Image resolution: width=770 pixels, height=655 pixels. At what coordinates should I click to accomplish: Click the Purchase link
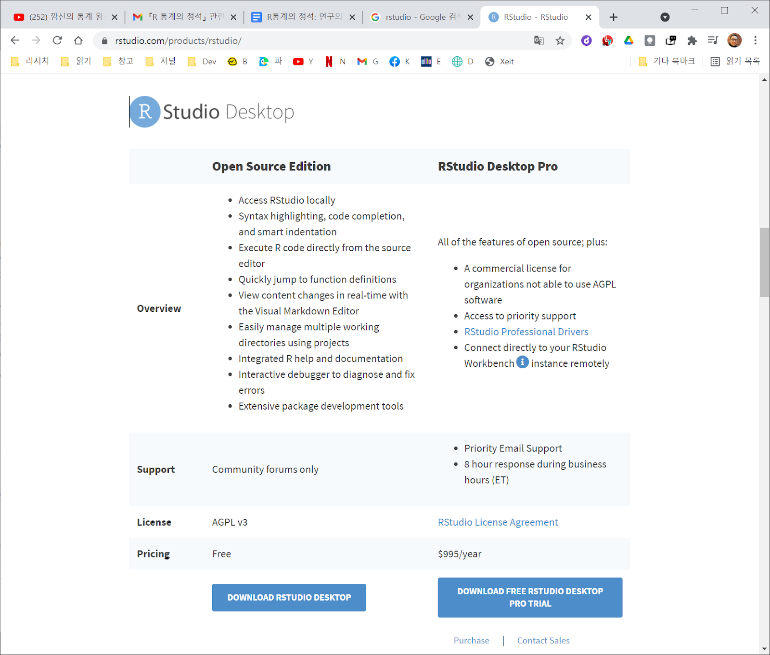(471, 641)
